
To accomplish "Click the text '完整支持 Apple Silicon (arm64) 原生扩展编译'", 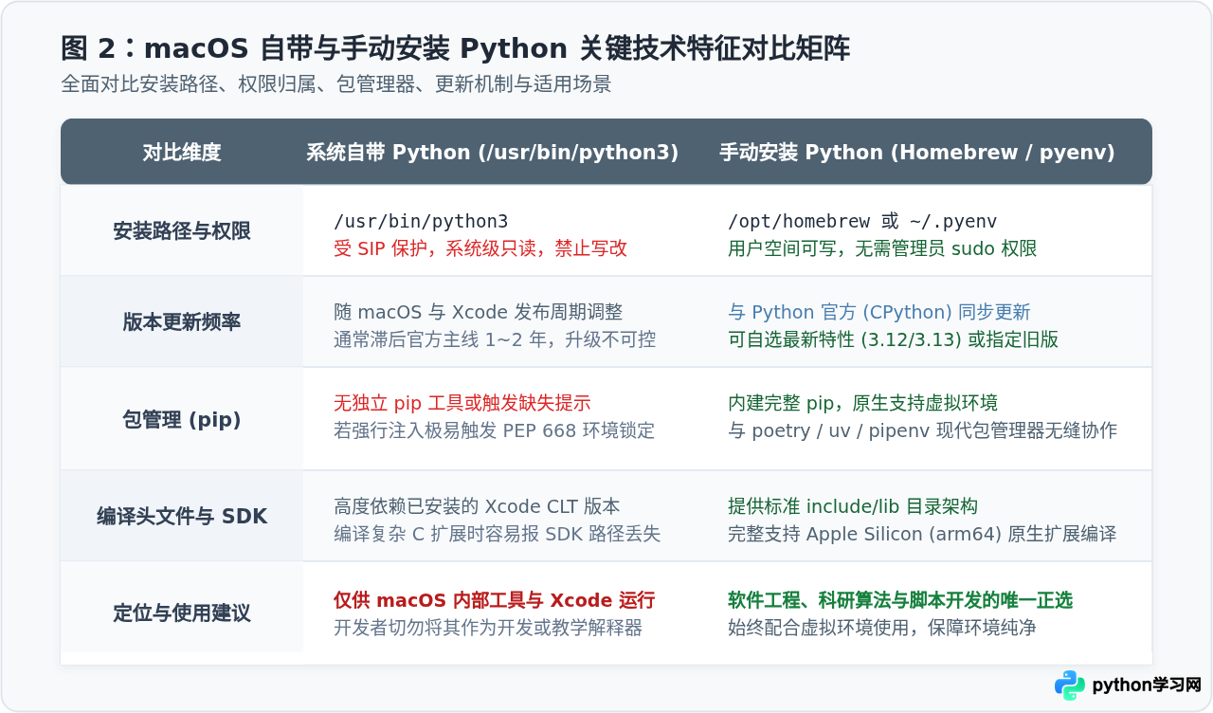I will 922,534.
